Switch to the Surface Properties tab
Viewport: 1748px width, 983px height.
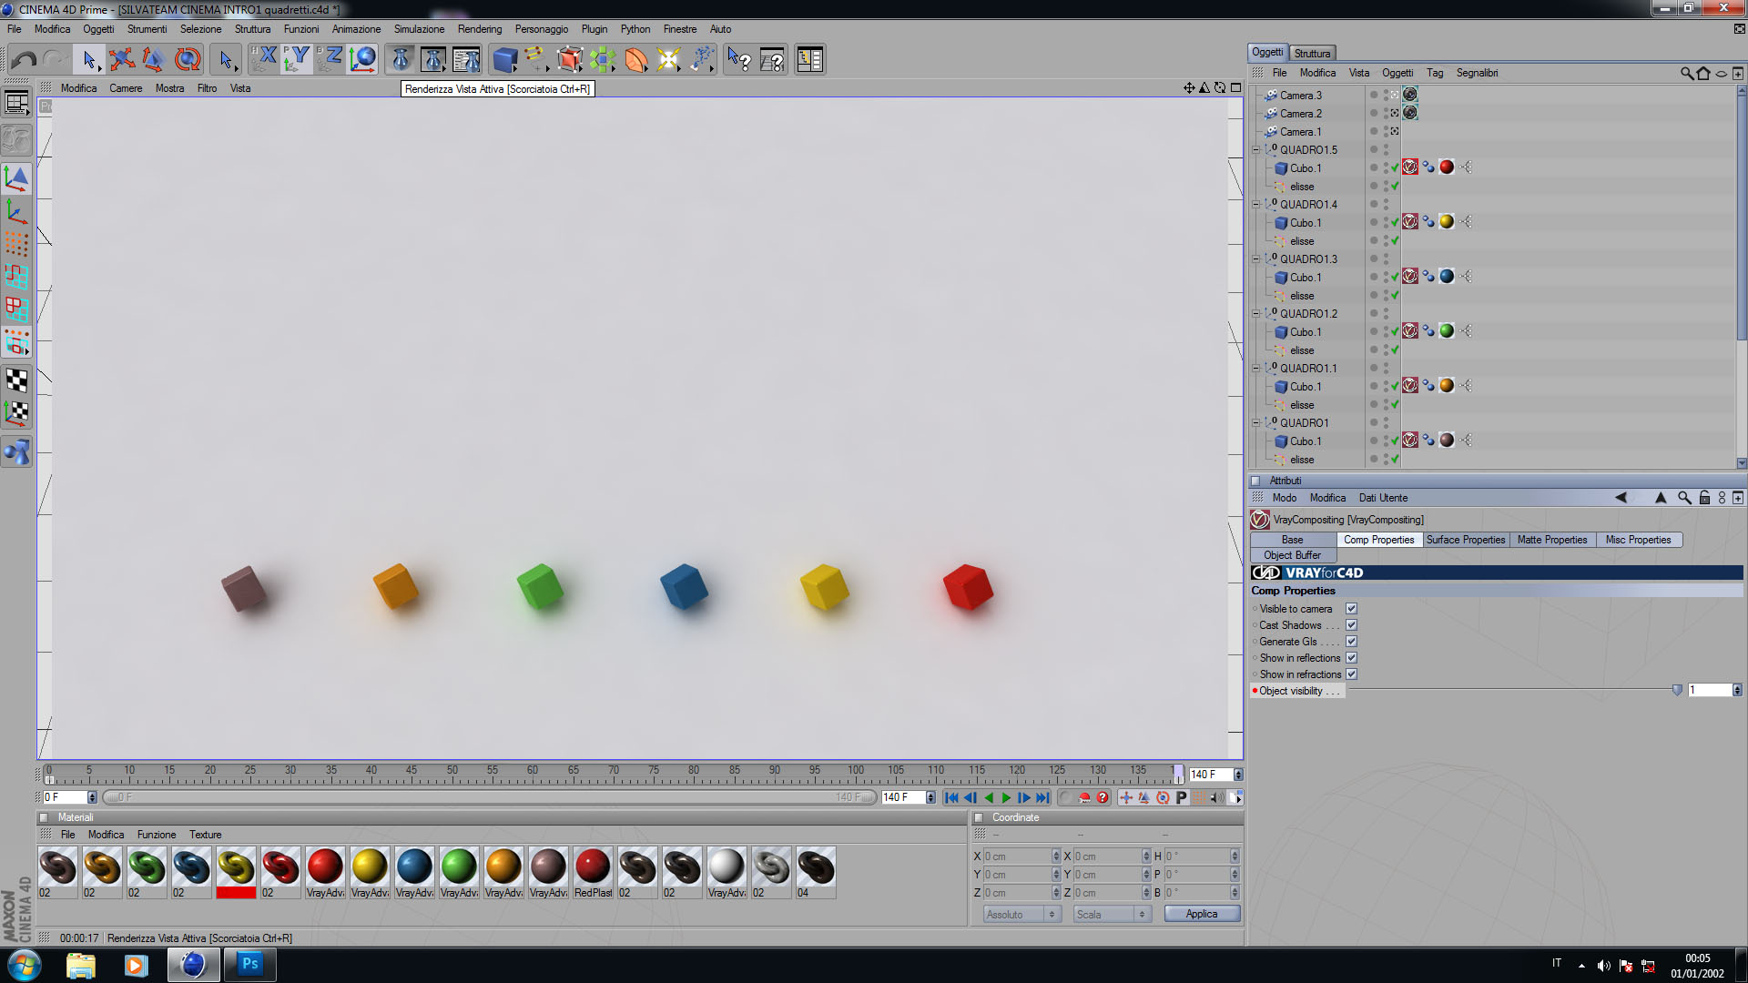tap(1465, 540)
